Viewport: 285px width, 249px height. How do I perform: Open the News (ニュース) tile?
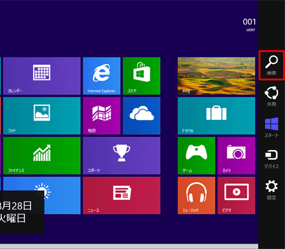pyautogui.click(x=121, y=196)
